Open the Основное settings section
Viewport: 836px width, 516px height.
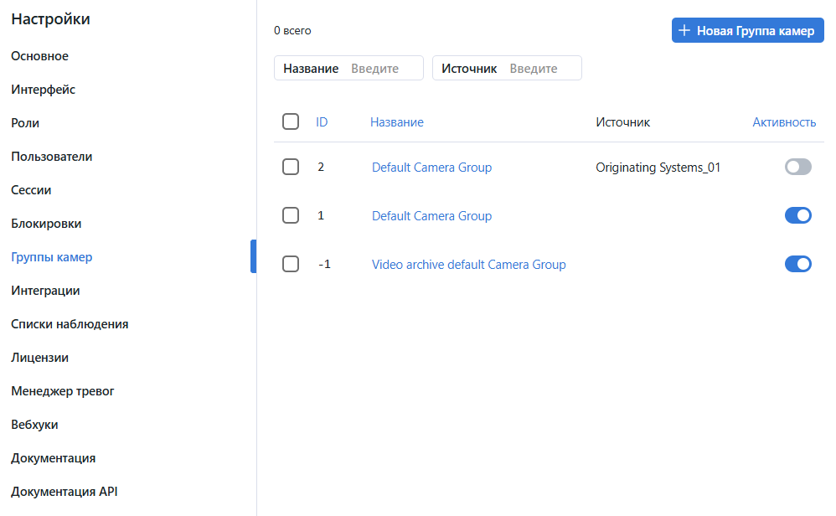pyautogui.click(x=39, y=56)
